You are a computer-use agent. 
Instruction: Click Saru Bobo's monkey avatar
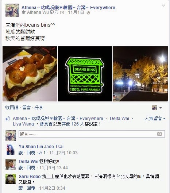click(11, 179)
